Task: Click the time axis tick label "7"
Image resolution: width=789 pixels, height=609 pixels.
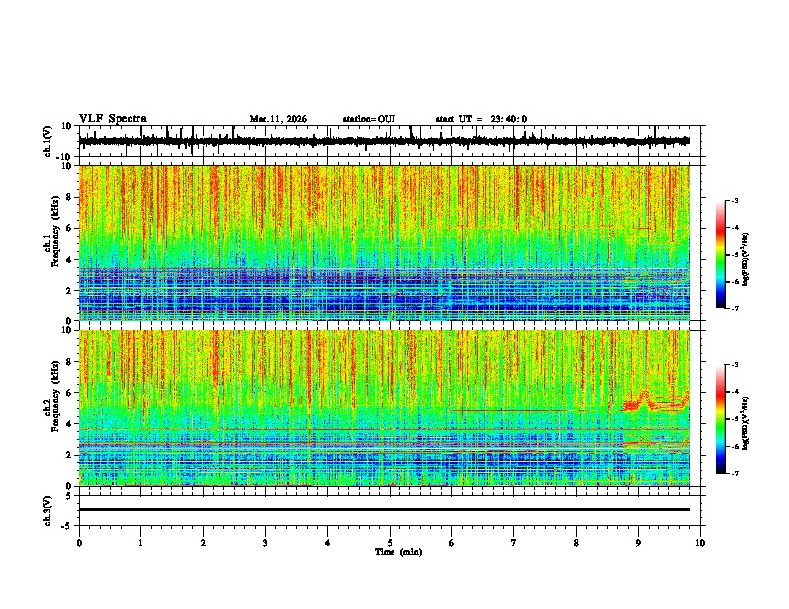Action: (x=514, y=543)
